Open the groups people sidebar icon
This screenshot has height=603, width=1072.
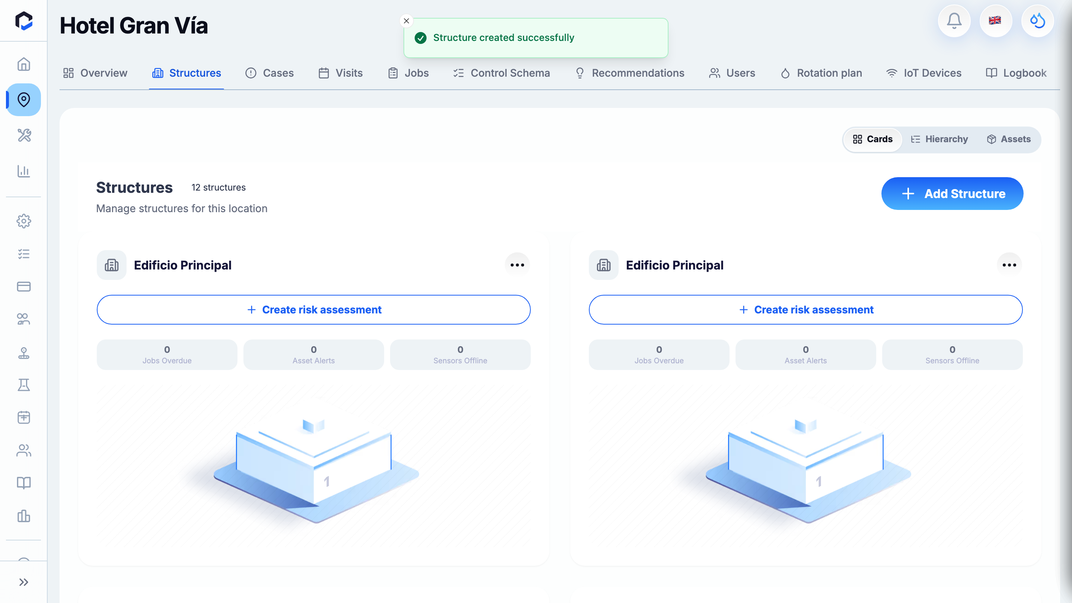click(24, 319)
